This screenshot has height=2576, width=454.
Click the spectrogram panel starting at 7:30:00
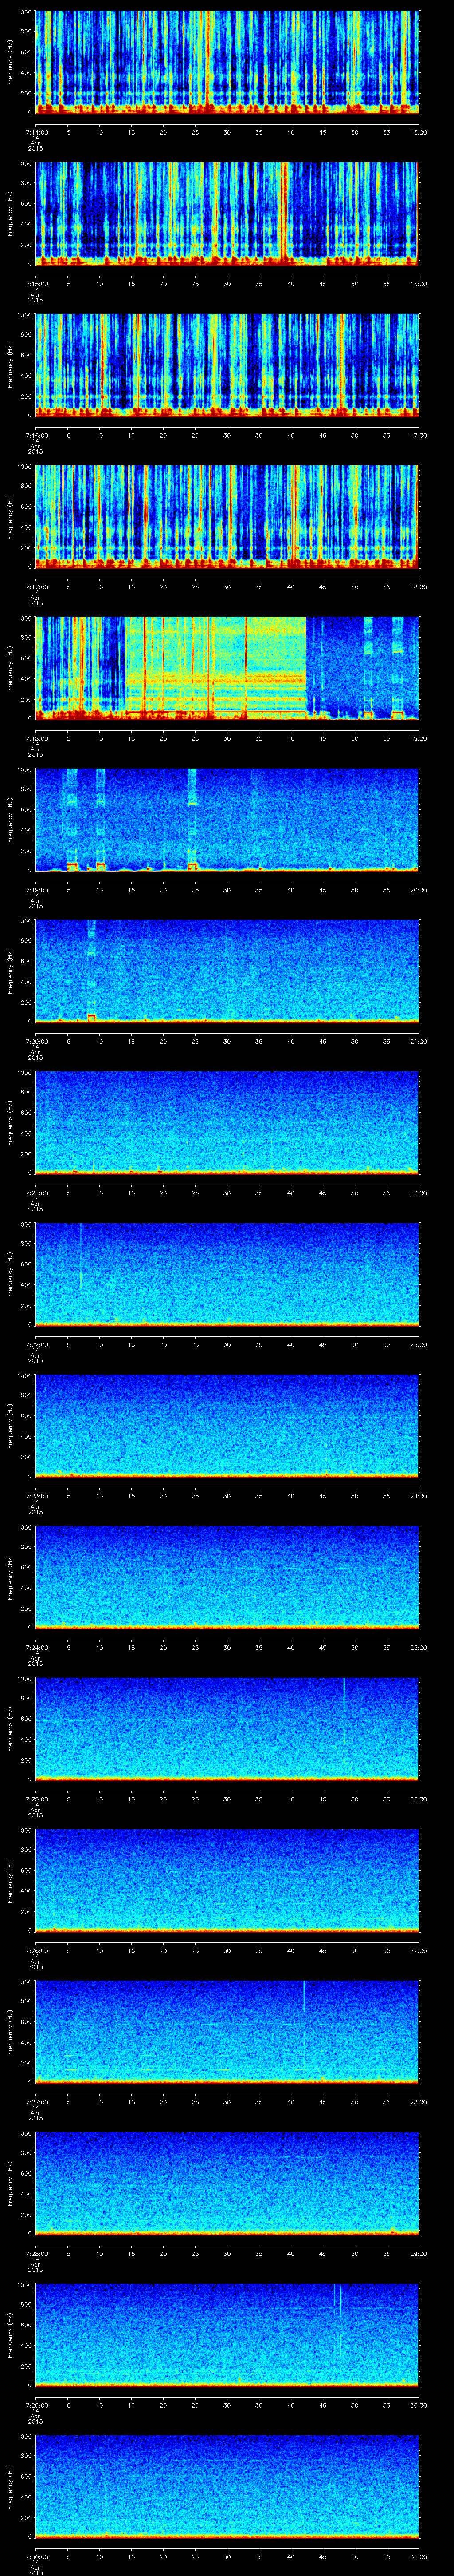coord(227,2486)
